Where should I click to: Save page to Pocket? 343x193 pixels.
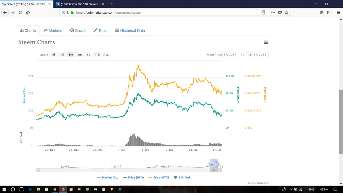click(x=280, y=12)
